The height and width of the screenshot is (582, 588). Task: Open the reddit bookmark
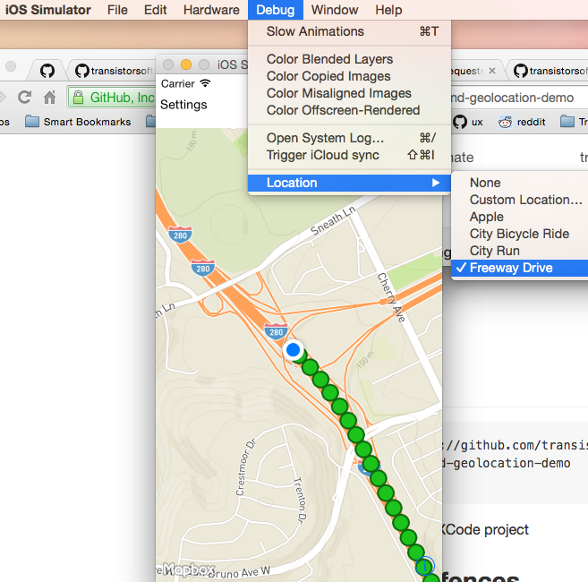tap(521, 122)
